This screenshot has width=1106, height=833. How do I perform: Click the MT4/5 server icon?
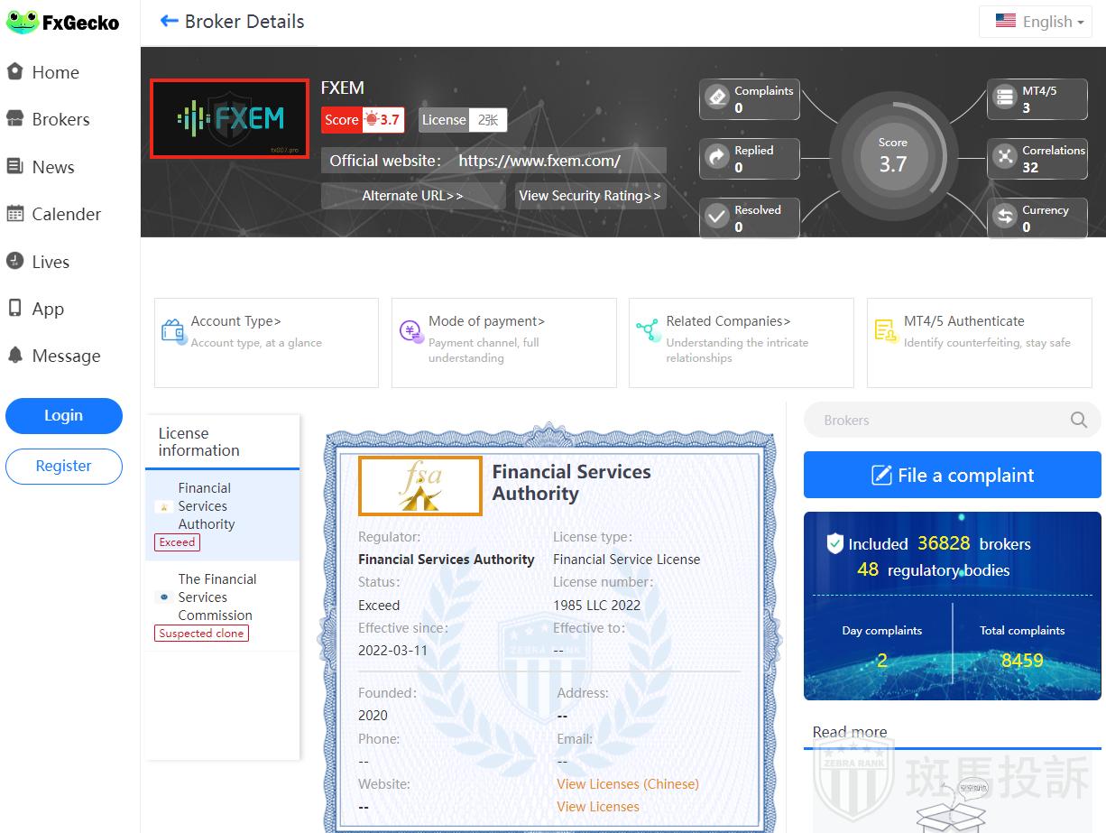[x=1004, y=97]
